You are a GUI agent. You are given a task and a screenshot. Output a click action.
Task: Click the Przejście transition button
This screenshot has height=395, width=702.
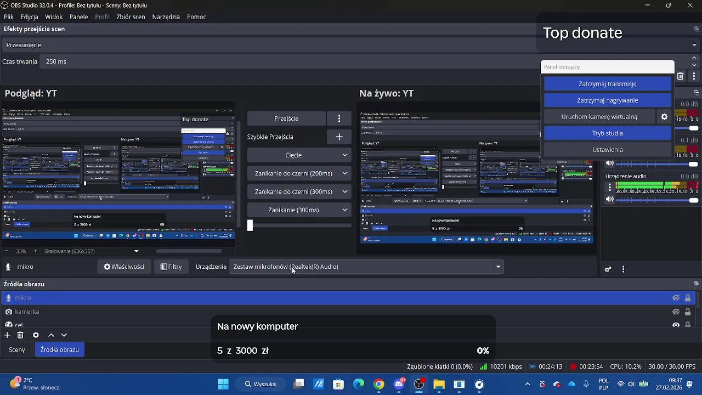286,119
